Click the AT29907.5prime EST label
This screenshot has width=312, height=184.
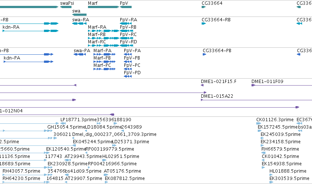pos(84,179)
